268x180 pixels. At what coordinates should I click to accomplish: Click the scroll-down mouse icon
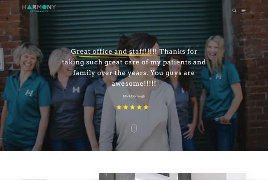134,128
